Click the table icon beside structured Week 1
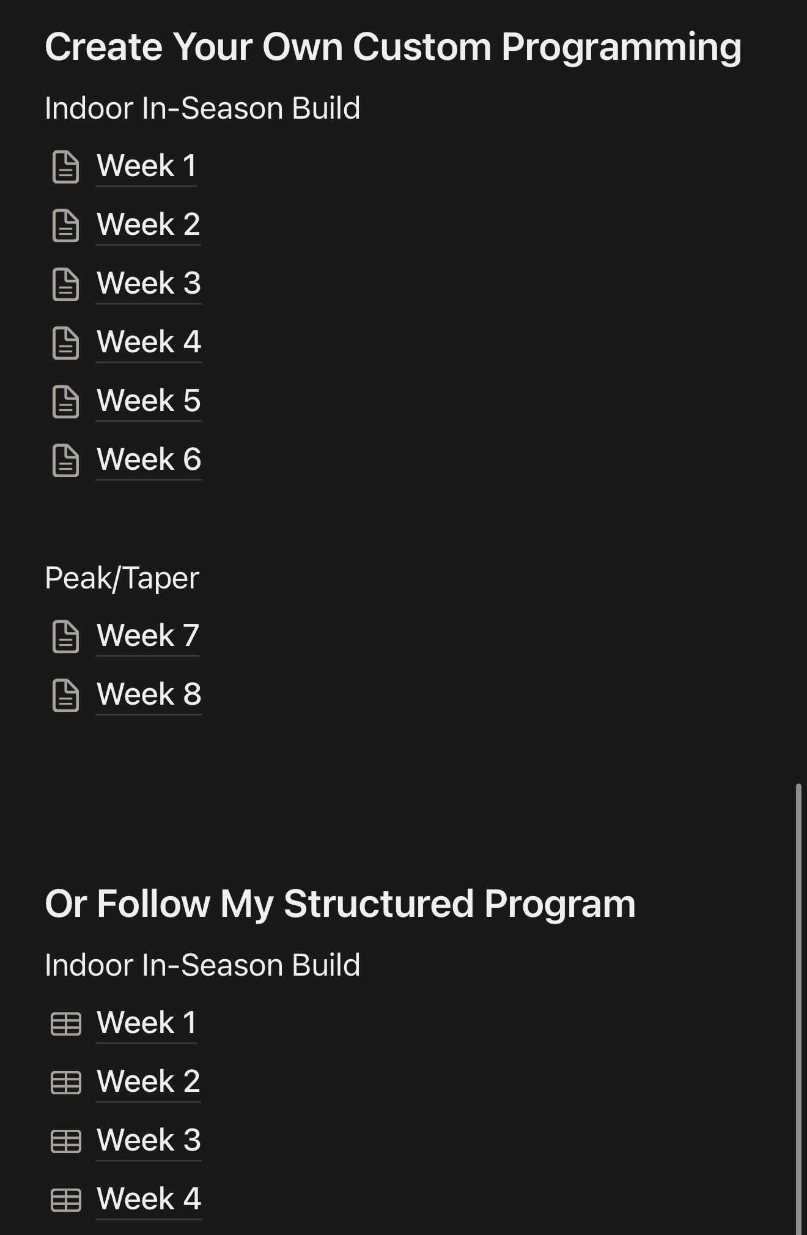The image size is (807, 1235). (66, 1024)
